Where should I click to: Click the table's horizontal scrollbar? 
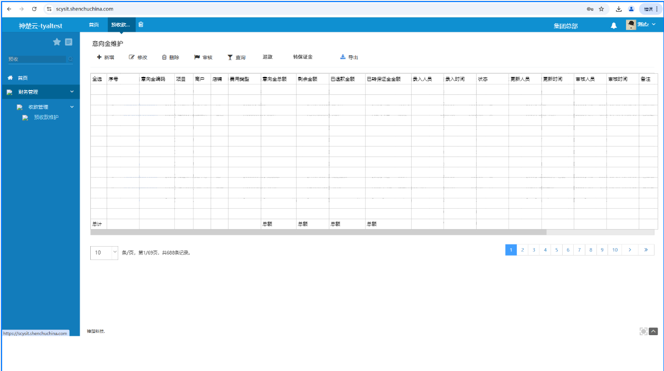(318, 232)
